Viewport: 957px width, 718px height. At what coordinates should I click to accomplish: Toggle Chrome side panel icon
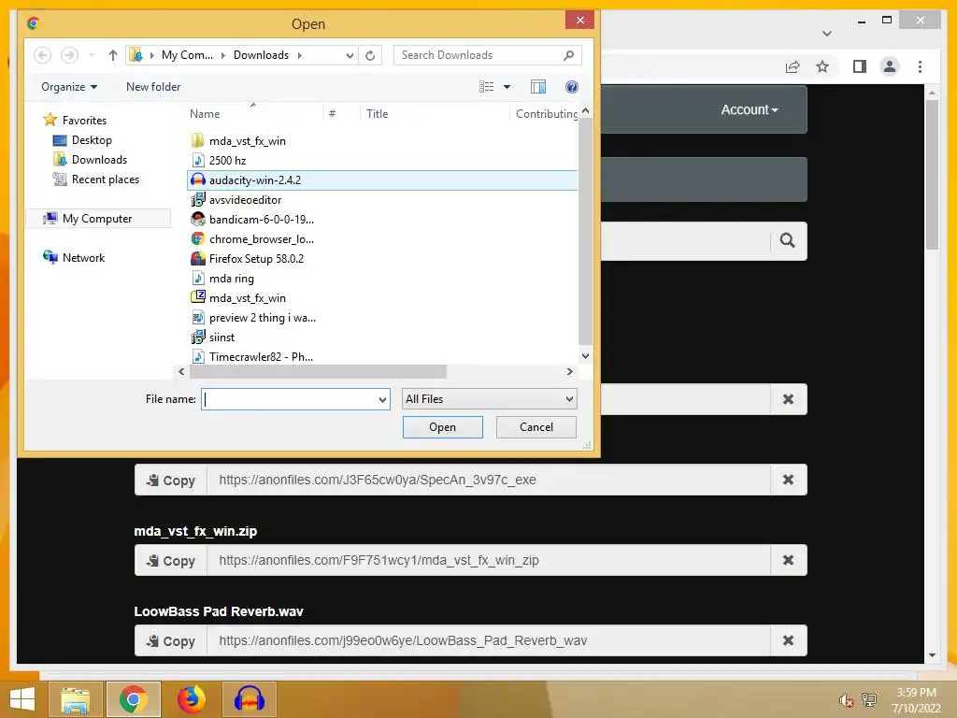click(860, 66)
